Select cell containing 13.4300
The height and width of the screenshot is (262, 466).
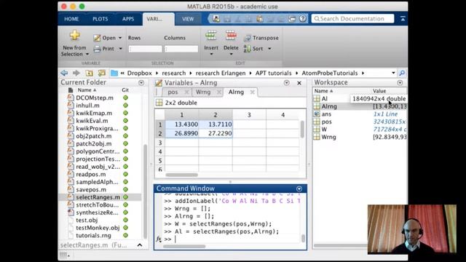click(x=181, y=124)
